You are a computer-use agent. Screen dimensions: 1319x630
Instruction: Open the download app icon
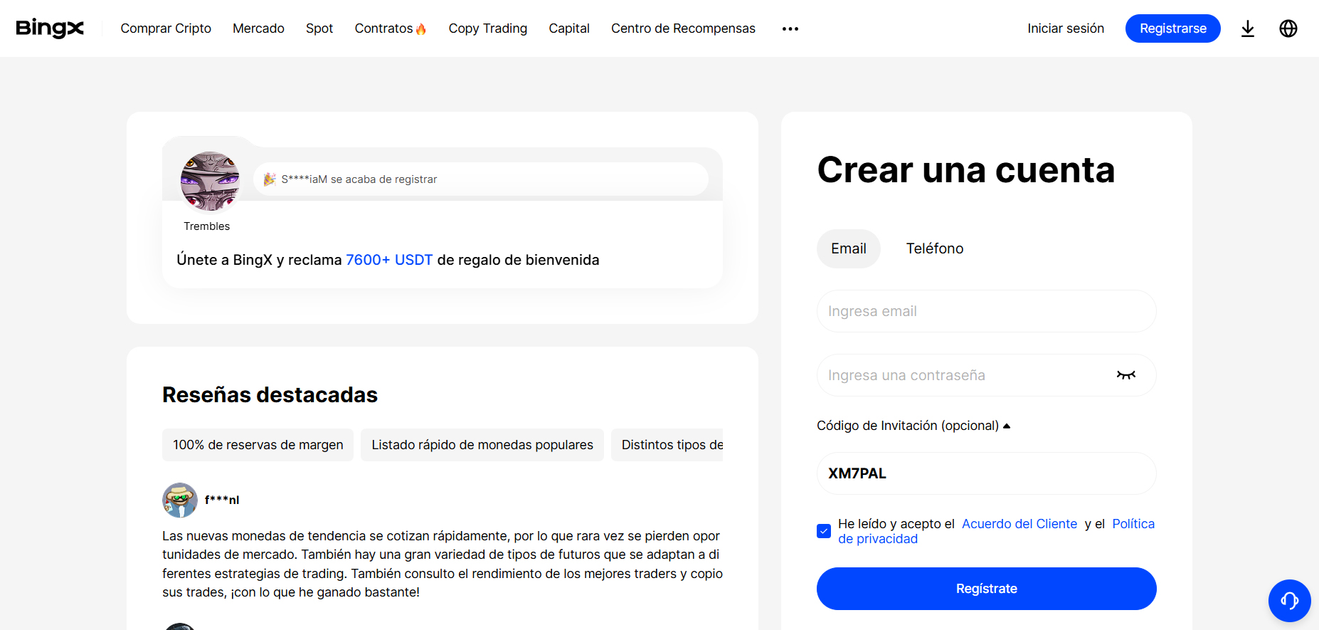pos(1247,28)
